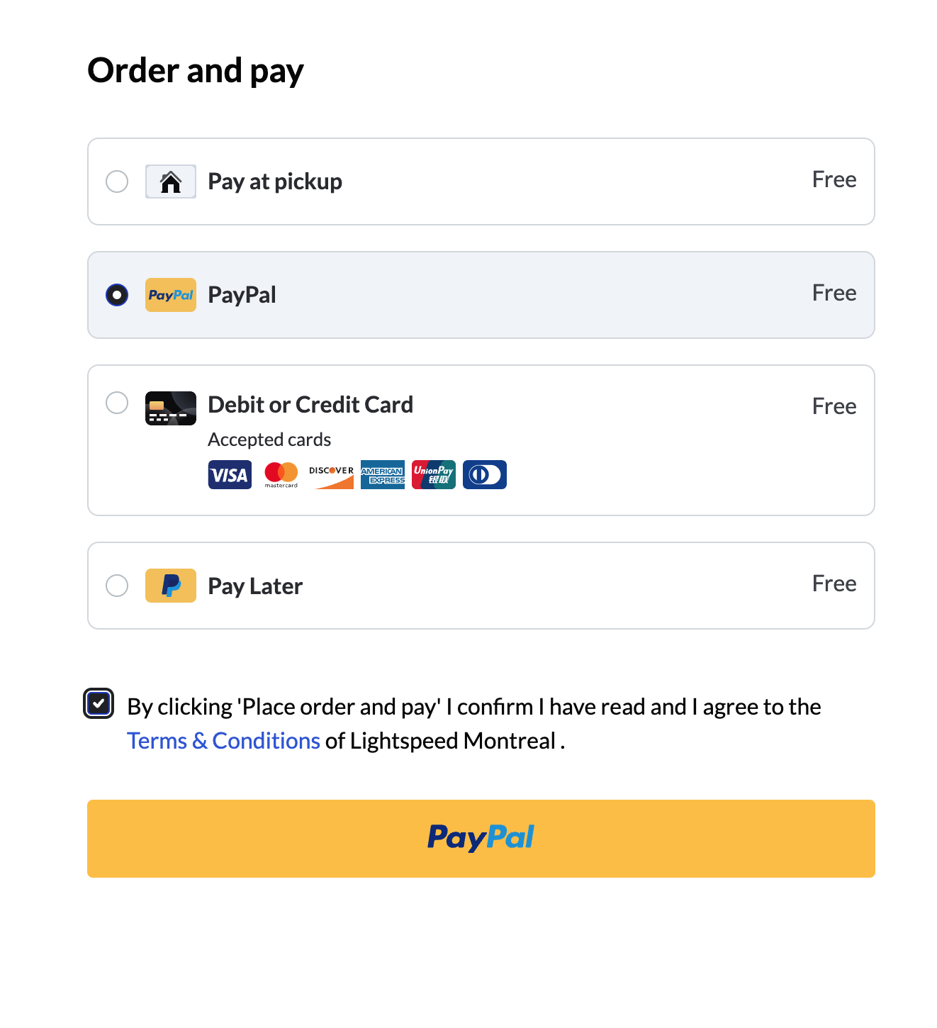Viewport: 937px width, 1028px height.
Task: Select the PayPal payment option row
Action: [x=481, y=295]
